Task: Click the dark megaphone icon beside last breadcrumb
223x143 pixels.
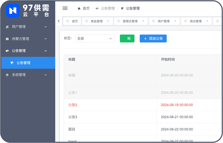Action: 122,9
